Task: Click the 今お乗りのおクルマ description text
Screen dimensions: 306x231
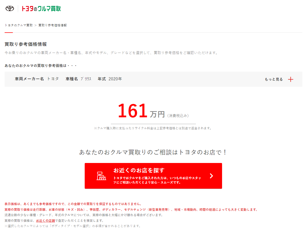Action: (111, 53)
